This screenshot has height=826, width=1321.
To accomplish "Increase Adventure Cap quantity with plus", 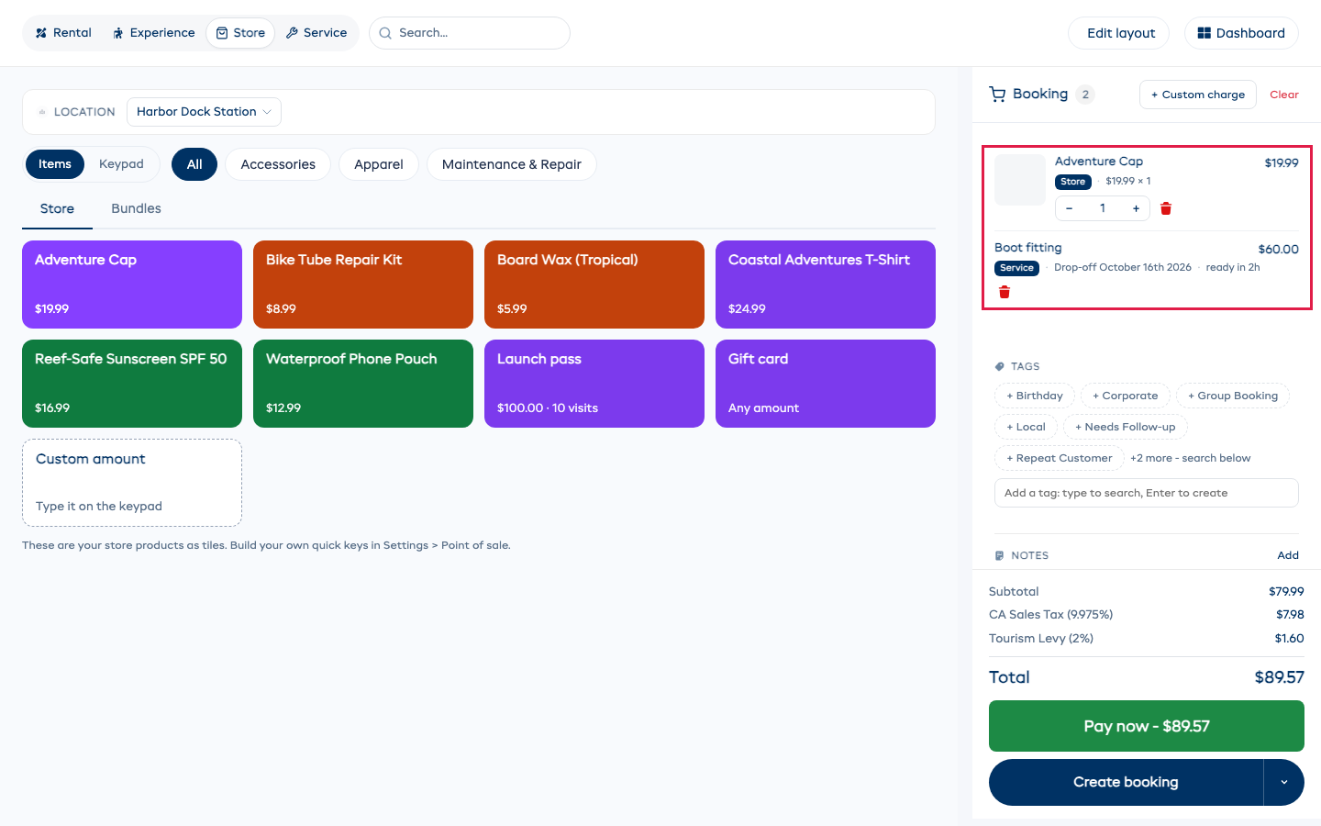I will point(1136,208).
